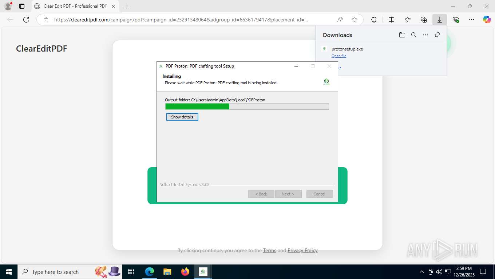Open the notification center icon
The width and height of the screenshot is (495, 279).
point(483,272)
